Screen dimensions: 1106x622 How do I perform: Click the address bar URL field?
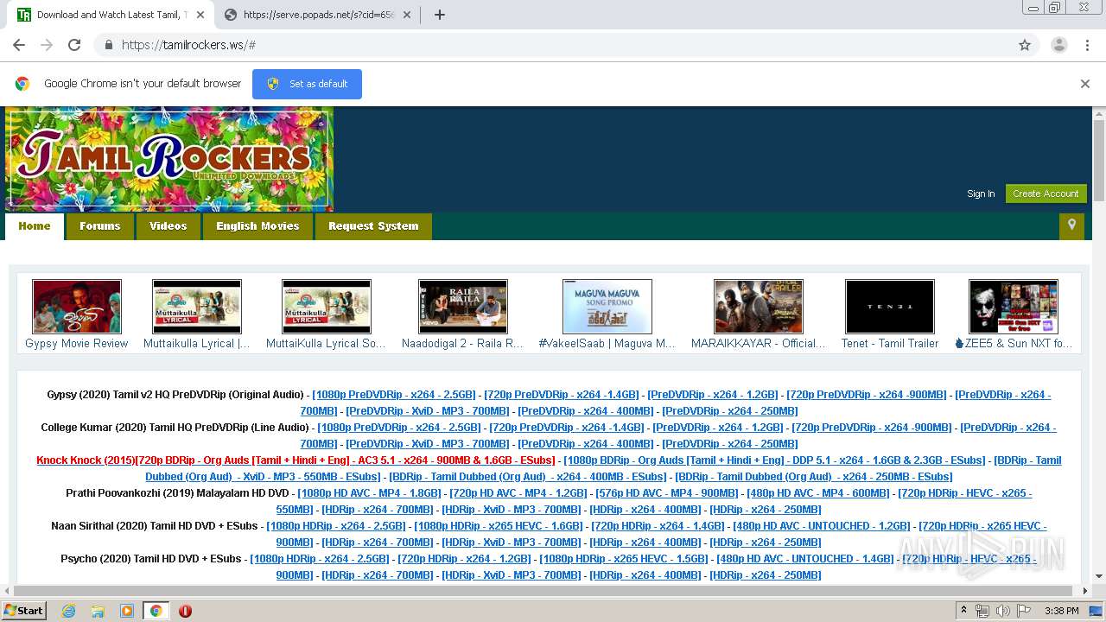pyautogui.click(x=553, y=45)
